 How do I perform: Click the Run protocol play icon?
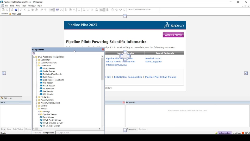pos(66,10)
